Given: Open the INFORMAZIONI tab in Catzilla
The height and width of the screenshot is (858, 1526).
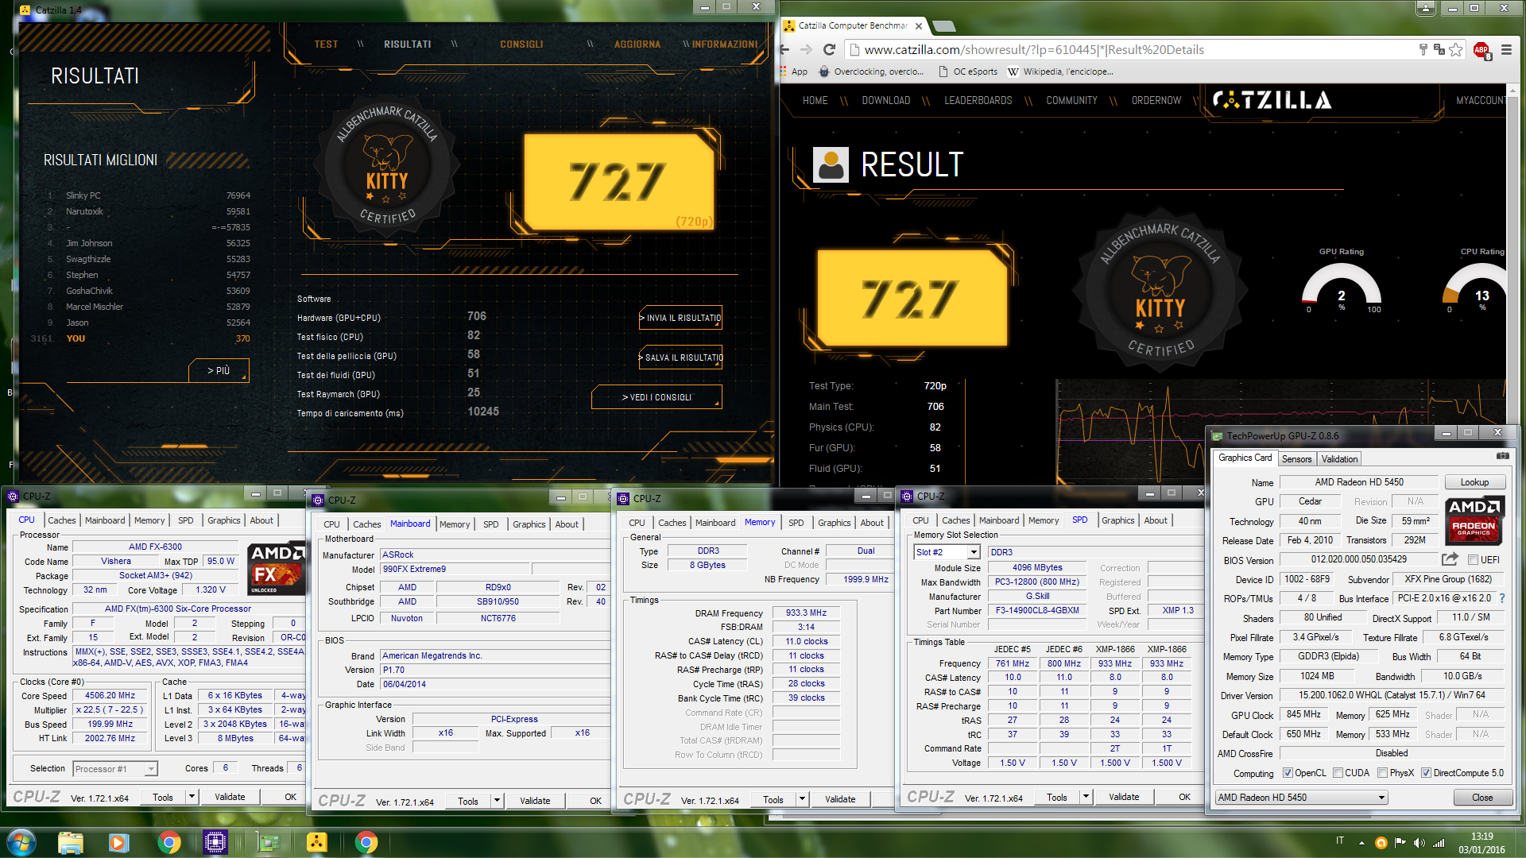Looking at the screenshot, I should pos(725,44).
